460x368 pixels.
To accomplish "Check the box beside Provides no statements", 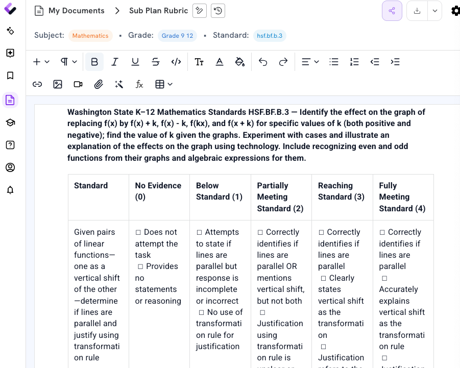I will [x=140, y=266].
